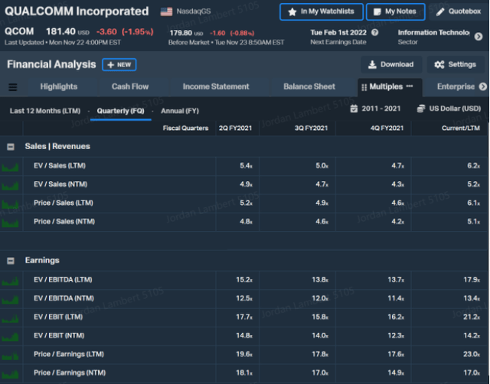Download the financial data

pyautogui.click(x=391, y=64)
